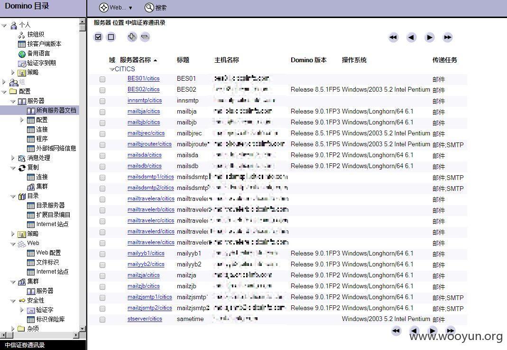The width and height of the screenshot is (507, 350).
Task: Click the Deselect All square icon
Action: click(x=111, y=37)
